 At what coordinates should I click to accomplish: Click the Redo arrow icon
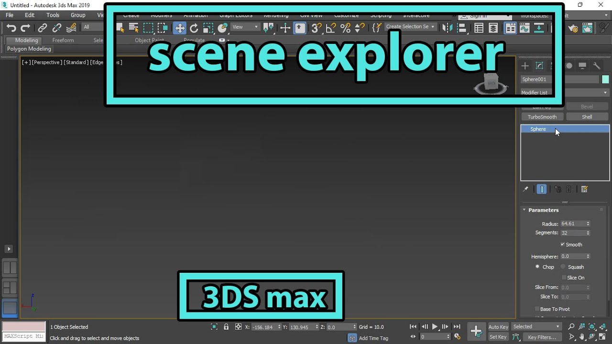coord(25,28)
